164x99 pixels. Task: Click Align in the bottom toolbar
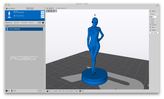(63, 91)
